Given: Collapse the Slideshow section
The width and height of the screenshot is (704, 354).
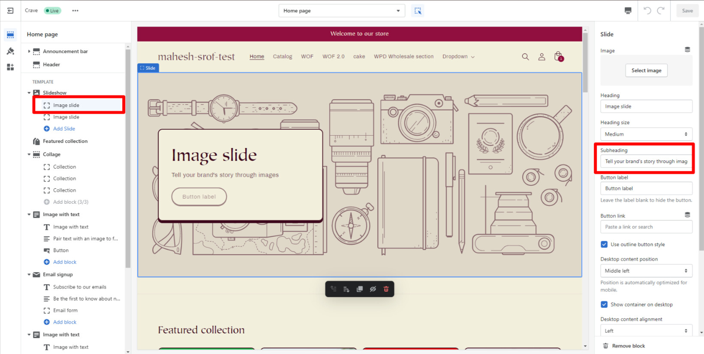Looking at the screenshot, I should click(29, 93).
